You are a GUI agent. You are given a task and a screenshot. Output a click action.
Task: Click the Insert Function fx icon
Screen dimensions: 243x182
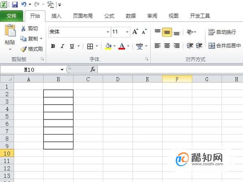(93, 69)
